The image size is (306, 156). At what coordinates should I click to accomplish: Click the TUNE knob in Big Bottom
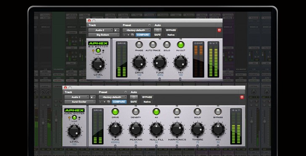160,62
